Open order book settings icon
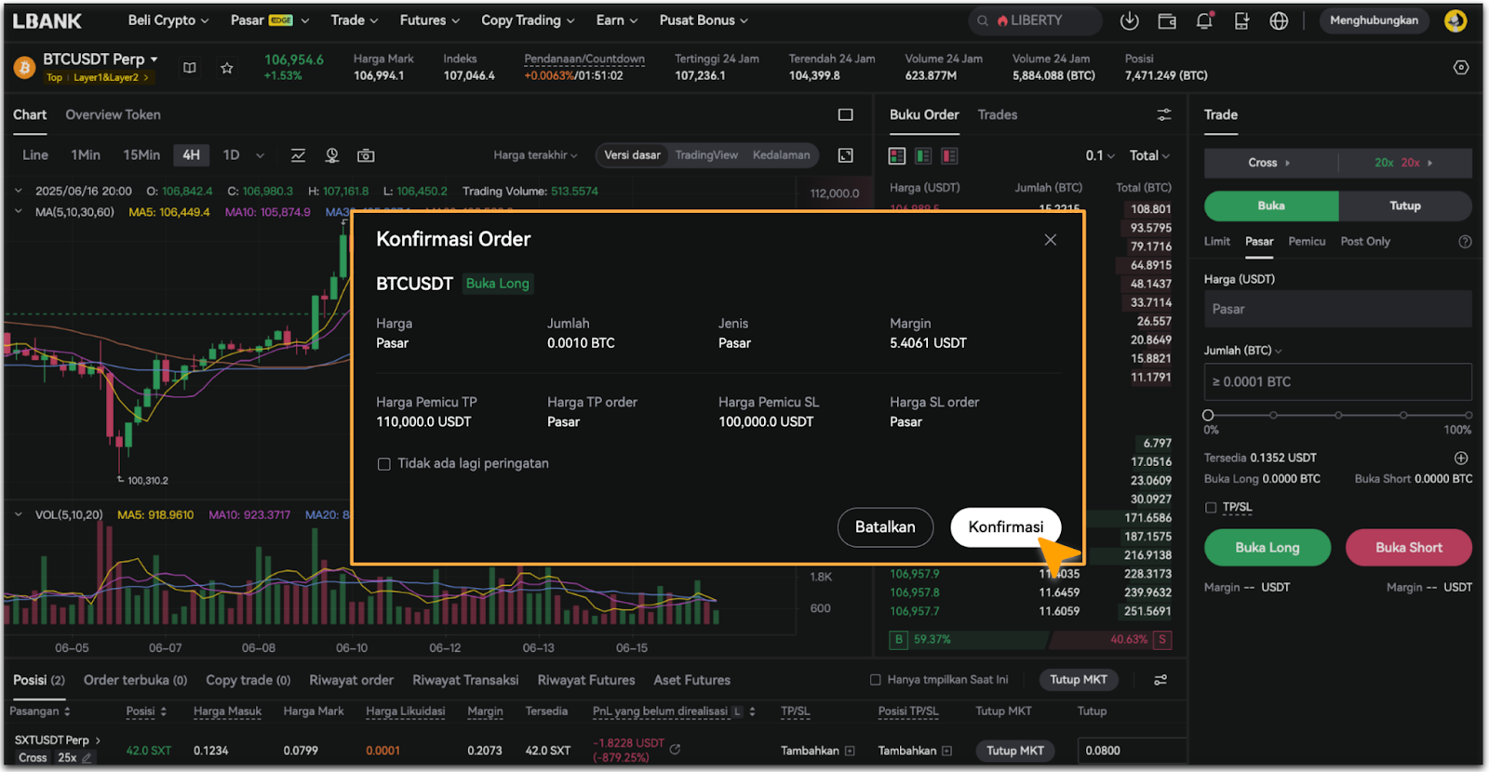Viewport: 1489px width, 772px height. [1163, 114]
